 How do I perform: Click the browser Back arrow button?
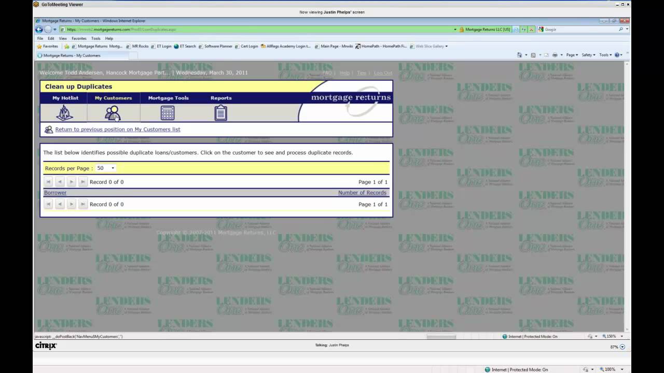39,30
